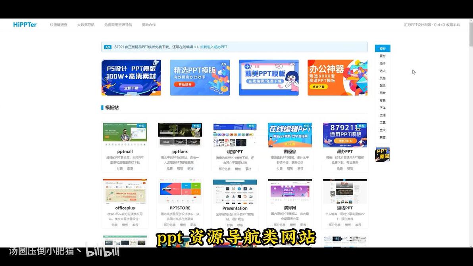The image size is (473, 266).
Task: Select 达人 in the side category list
Action: point(383,71)
